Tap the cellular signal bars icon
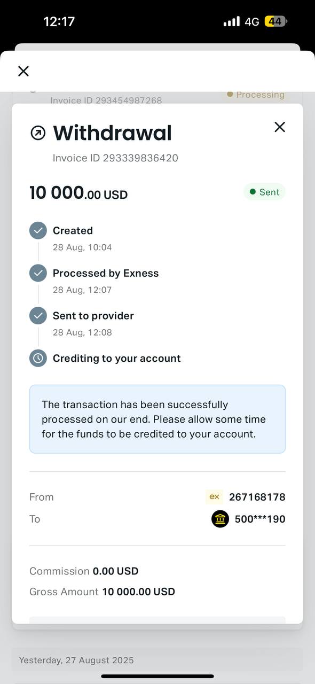The image size is (315, 684). click(231, 21)
